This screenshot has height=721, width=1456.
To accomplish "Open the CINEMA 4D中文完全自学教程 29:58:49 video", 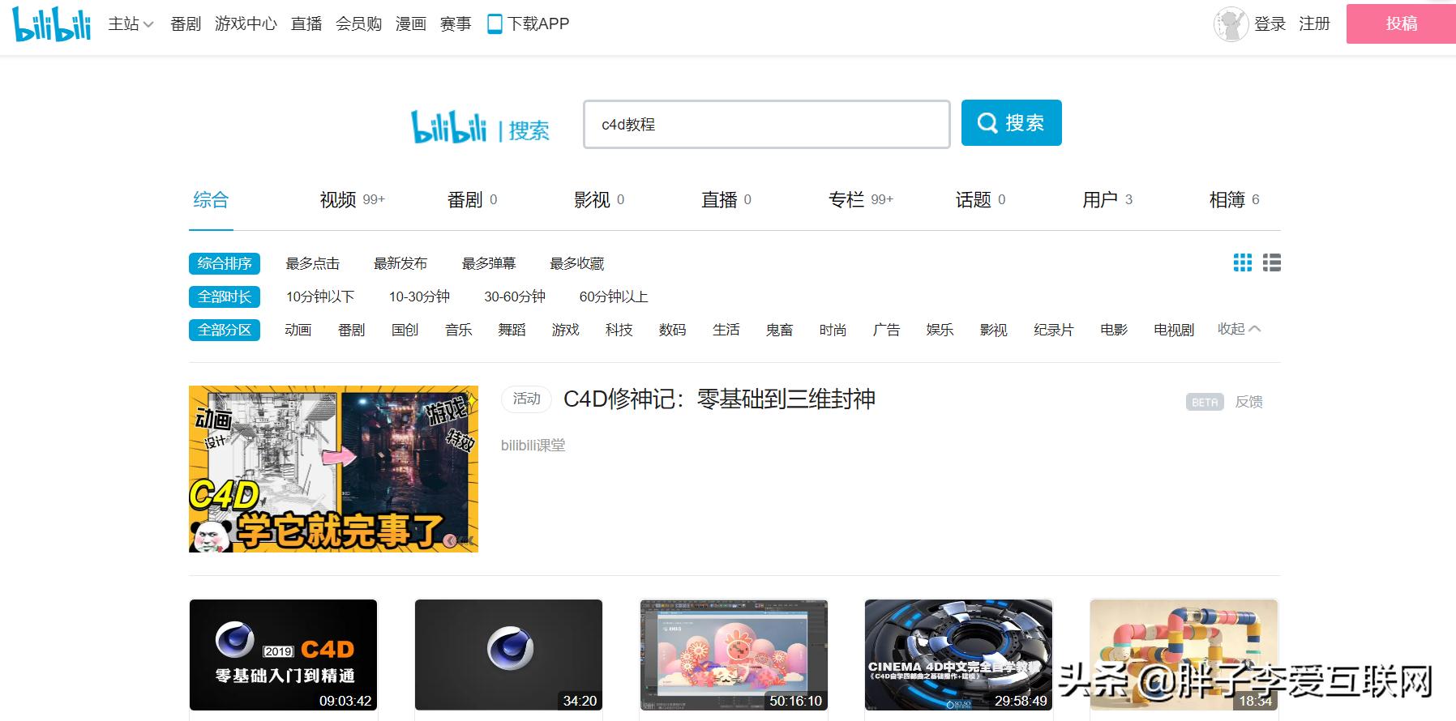I will tap(959, 655).
